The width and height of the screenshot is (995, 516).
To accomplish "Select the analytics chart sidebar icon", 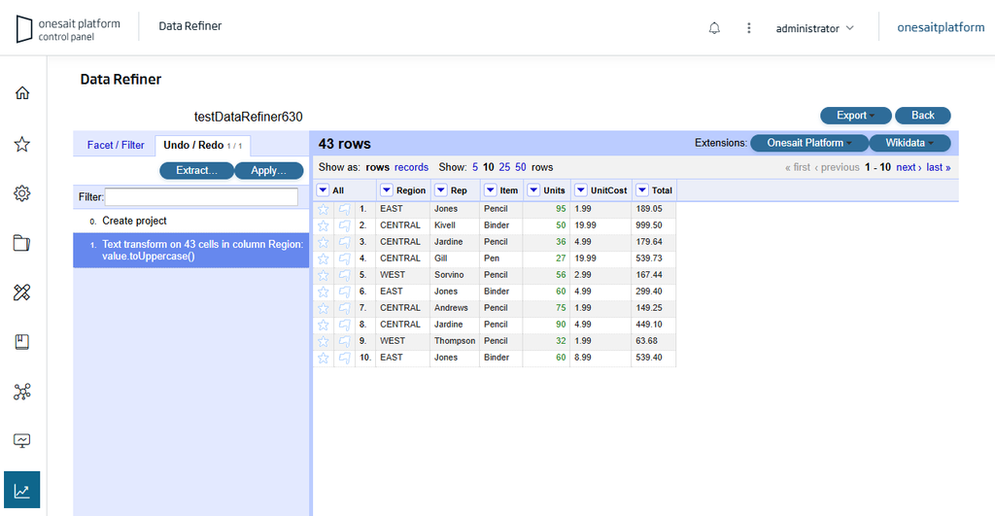I will (x=22, y=491).
